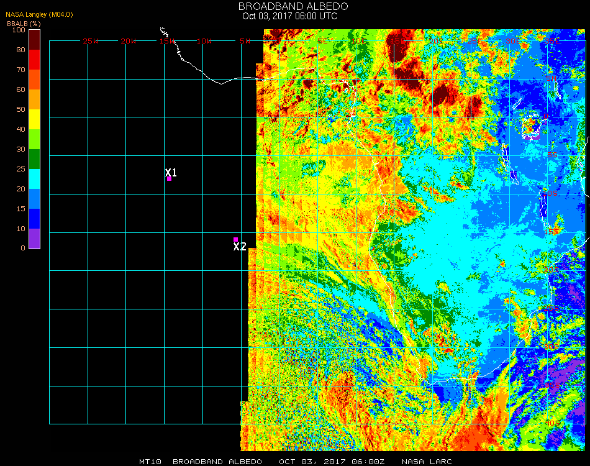Screen dimensions: 590x466
Task: Click the 5N latitude label
Action: (551, 78)
